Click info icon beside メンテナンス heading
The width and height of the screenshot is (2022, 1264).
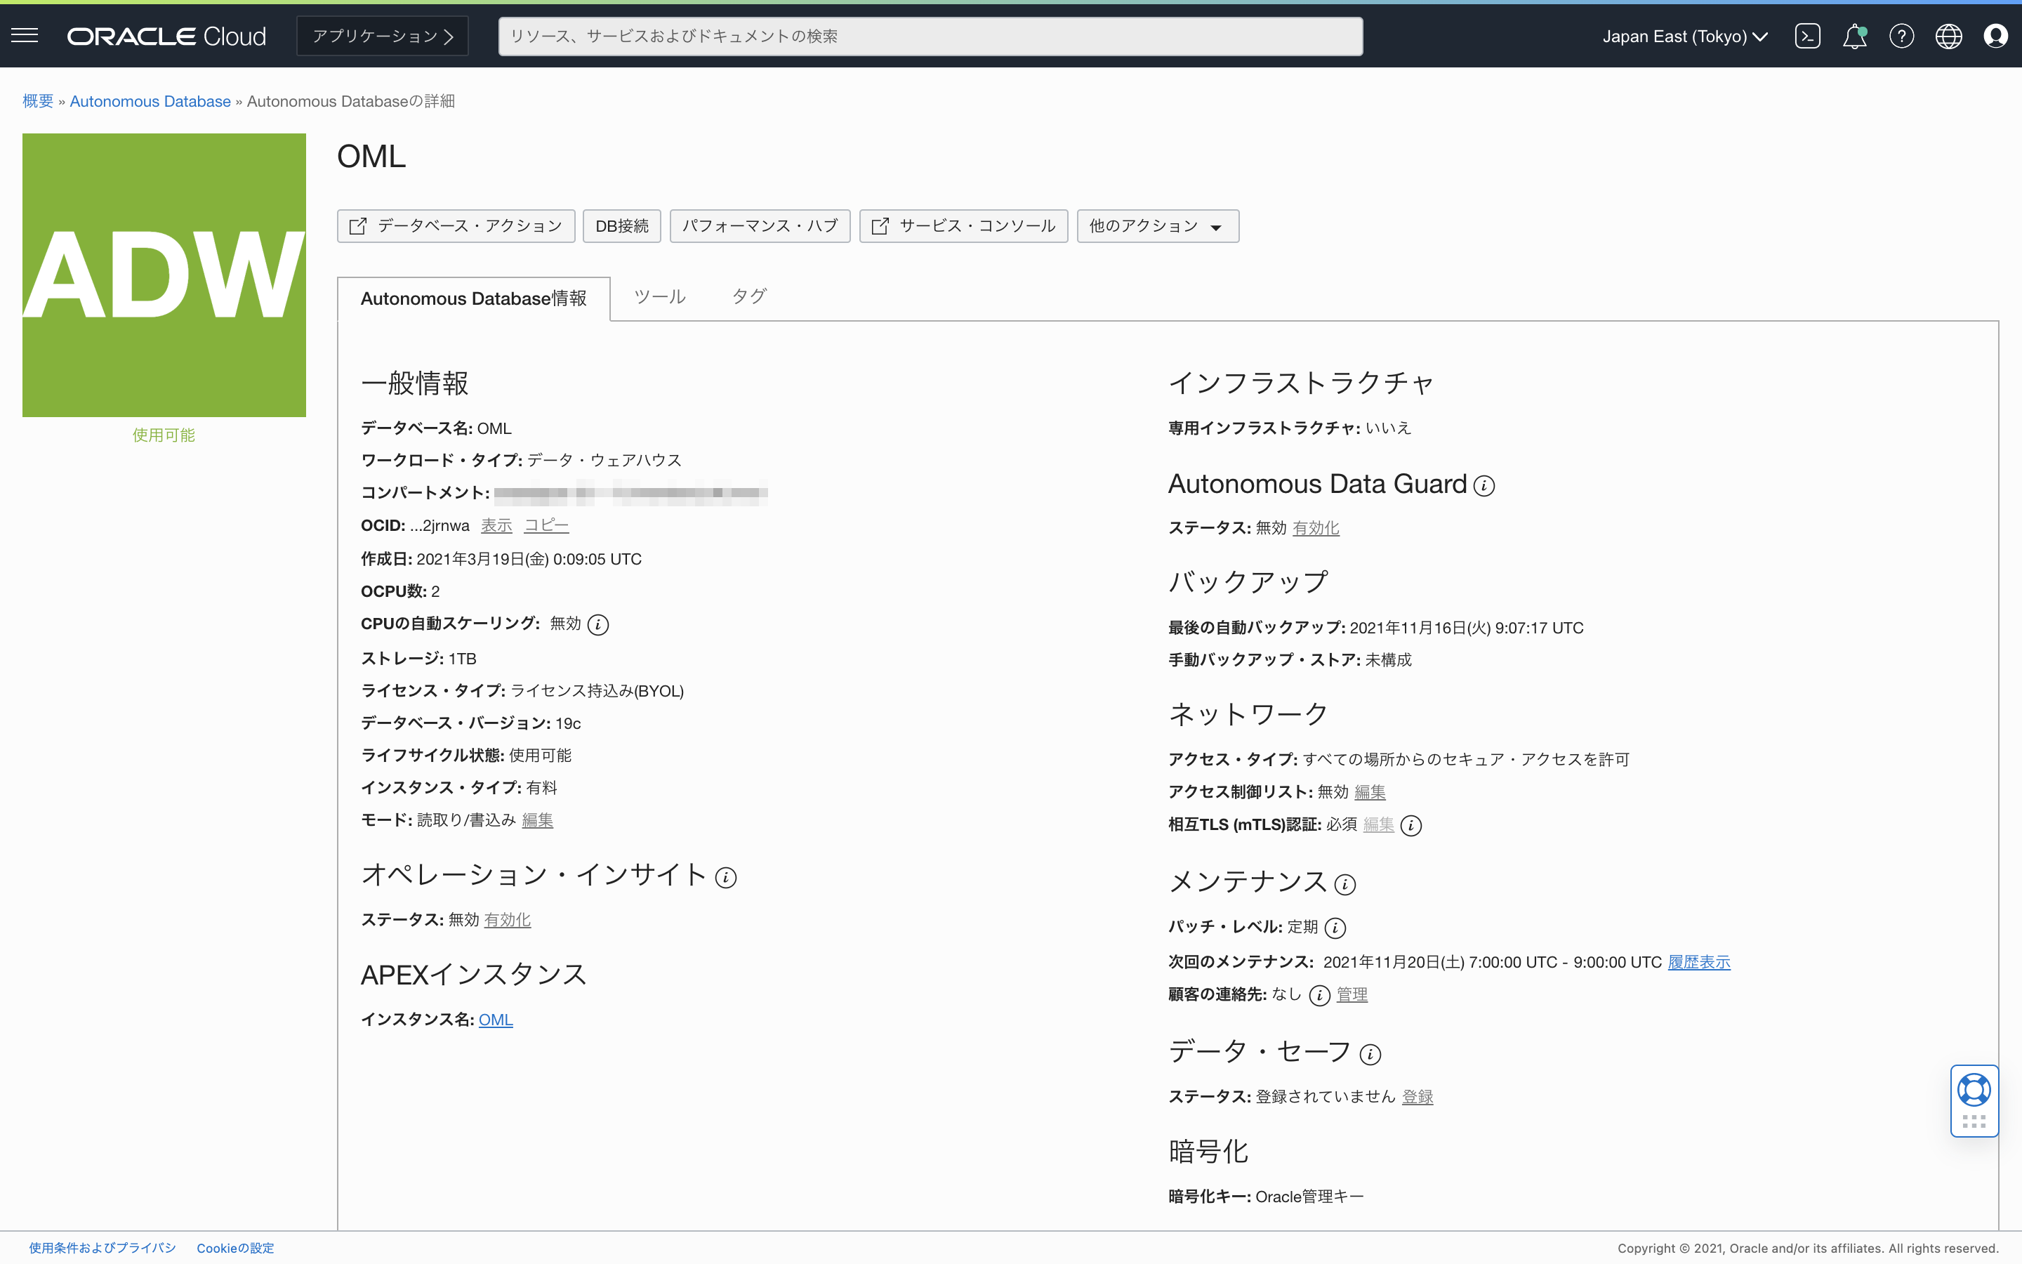tap(1345, 885)
